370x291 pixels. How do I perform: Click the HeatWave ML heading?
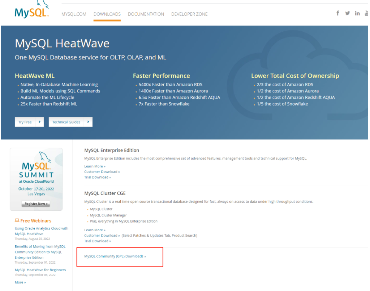pos(34,76)
